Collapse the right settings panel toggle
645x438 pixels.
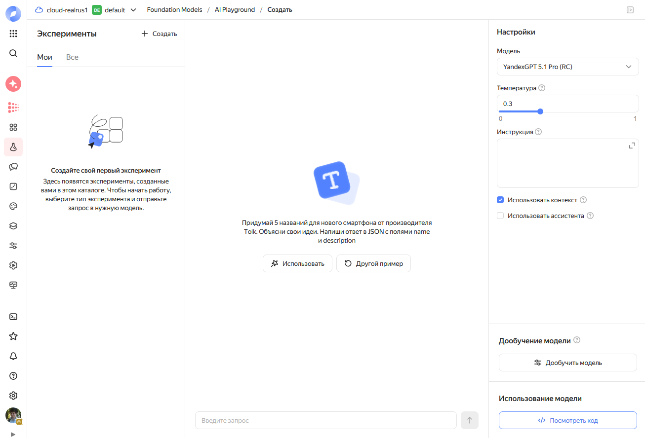630,10
